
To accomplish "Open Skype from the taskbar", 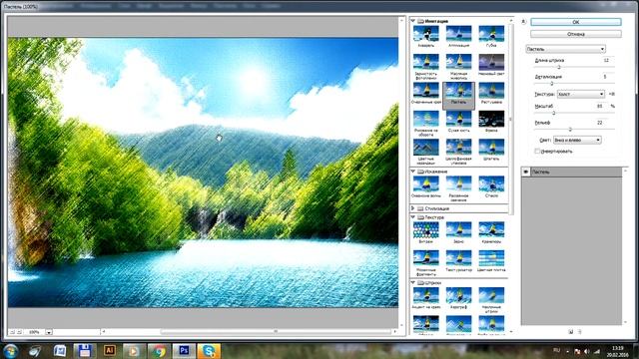I will (209, 351).
